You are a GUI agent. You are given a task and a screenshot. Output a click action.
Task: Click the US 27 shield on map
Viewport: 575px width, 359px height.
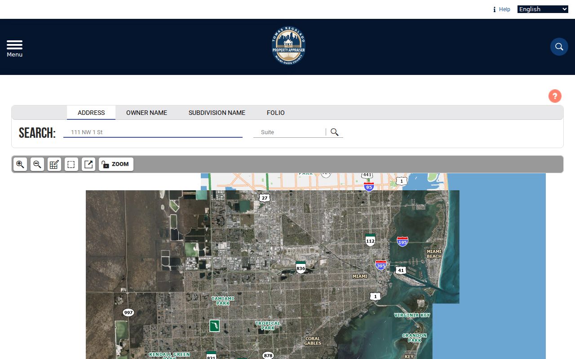(x=264, y=197)
